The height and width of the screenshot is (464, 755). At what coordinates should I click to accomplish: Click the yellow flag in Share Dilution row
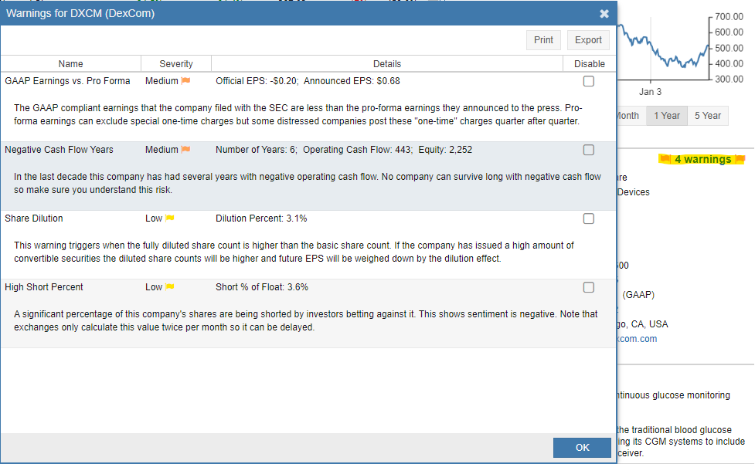pos(169,218)
